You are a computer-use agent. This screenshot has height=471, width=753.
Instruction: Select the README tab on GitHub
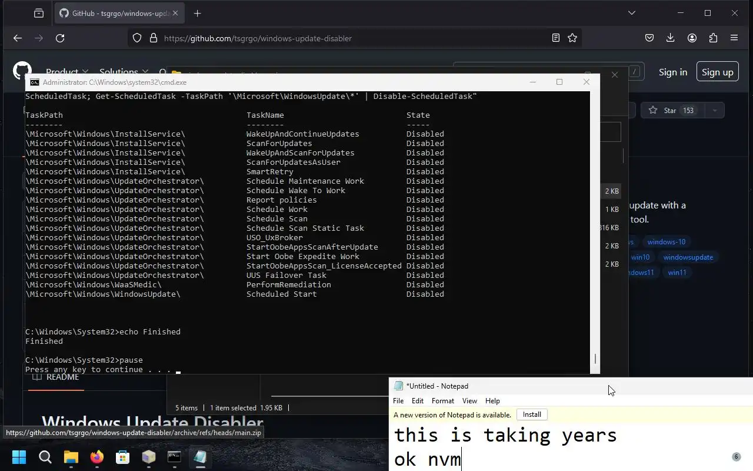click(56, 378)
